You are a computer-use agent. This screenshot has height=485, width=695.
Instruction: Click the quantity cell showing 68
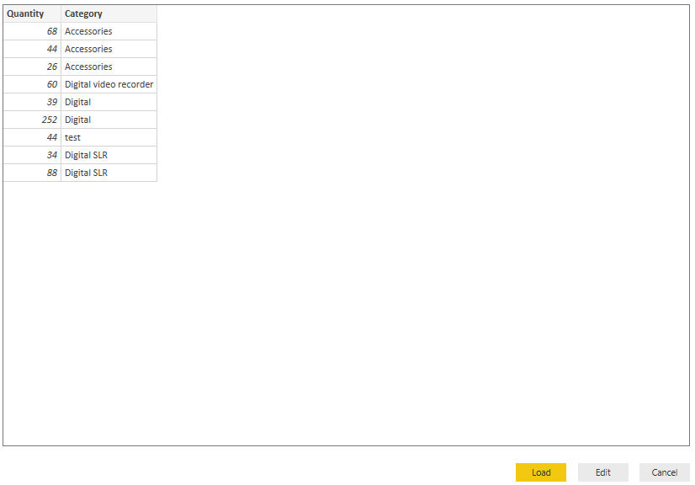[32, 31]
